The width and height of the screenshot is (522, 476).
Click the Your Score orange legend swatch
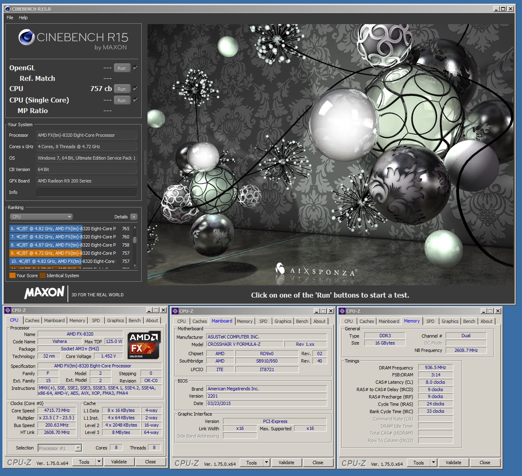pyautogui.click(x=12, y=276)
